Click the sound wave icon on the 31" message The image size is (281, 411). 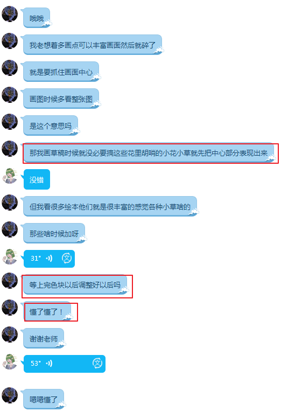click(49, 259)
